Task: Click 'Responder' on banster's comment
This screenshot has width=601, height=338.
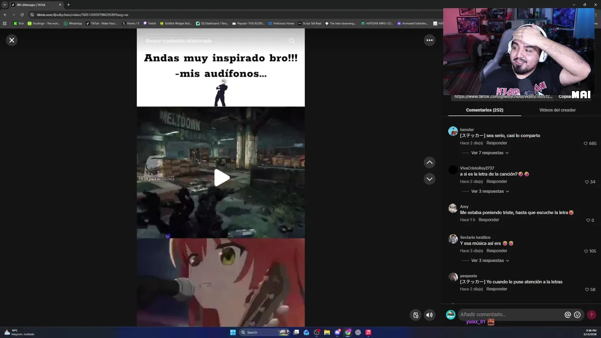Action: pos(497,143)
